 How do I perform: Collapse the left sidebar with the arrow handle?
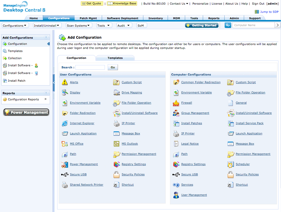tap(54, 83)
